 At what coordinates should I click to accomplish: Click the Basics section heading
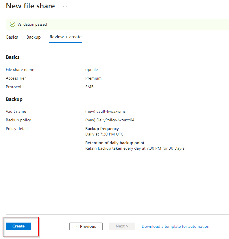tap(13, 57)
